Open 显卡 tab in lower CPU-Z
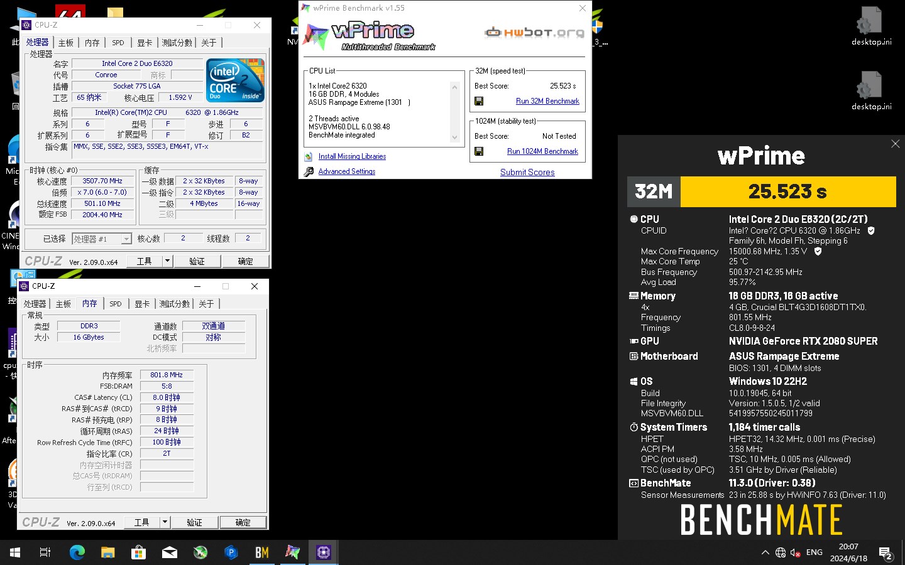905x565 pixels. tap(142, 304)
